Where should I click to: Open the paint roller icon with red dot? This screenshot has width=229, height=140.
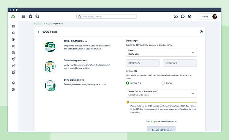13,59
